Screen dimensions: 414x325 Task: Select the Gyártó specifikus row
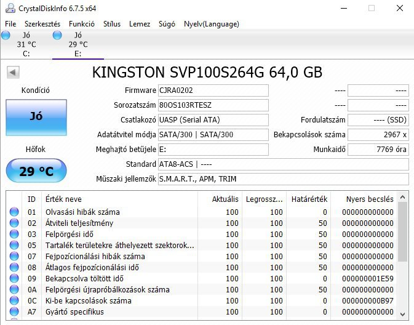click(201, 312)
